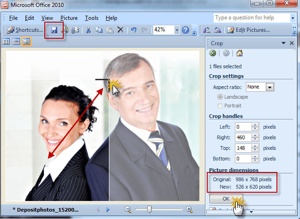Click the forward arrow in Crop pane
The width and height of the screenshot is (300, 219).
(x=226, y=53)
